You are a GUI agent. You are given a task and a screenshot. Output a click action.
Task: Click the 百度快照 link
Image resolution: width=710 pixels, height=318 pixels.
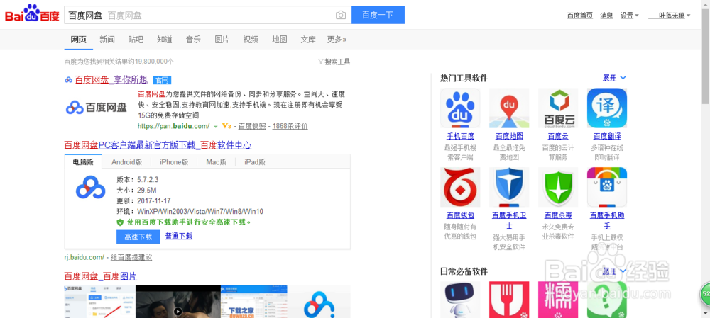tap(252, 126)
